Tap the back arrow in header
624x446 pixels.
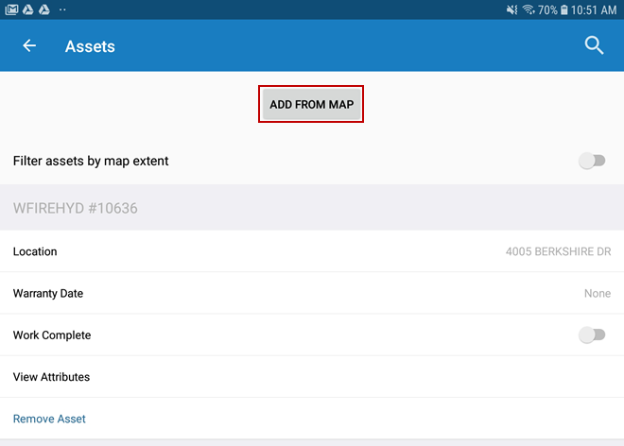pos(29,45)
